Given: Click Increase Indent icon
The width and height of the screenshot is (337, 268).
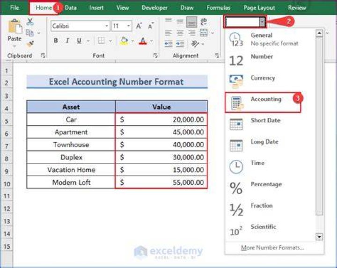Looking at the screenshot, I should click(180, 44).
